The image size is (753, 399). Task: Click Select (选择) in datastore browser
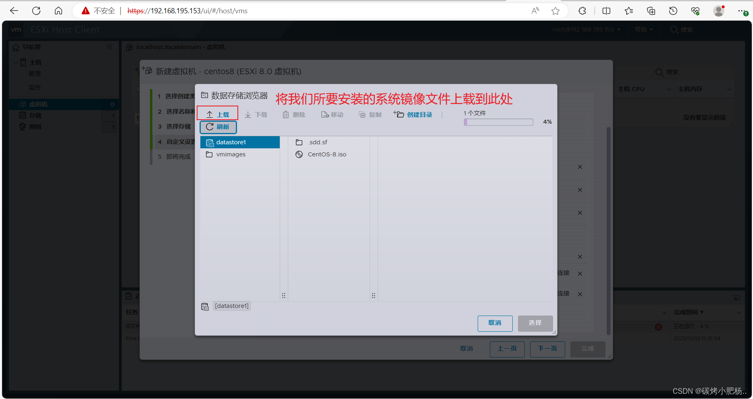point(535,323)
